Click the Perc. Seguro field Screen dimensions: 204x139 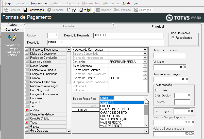(x=182, y=111)
